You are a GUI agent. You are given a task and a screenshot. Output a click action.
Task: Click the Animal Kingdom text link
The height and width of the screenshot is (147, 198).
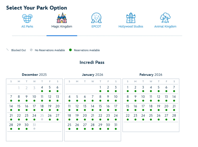pyautogui.click(x=165, y=27)
